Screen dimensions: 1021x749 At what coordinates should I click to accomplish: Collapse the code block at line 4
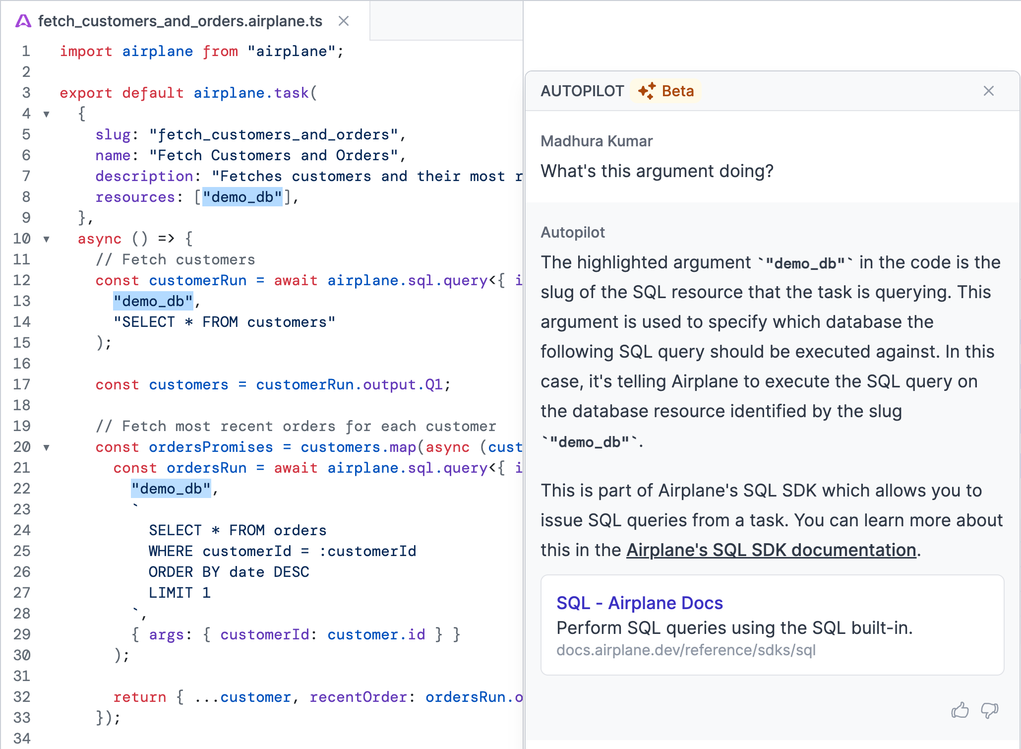point(47,114)
